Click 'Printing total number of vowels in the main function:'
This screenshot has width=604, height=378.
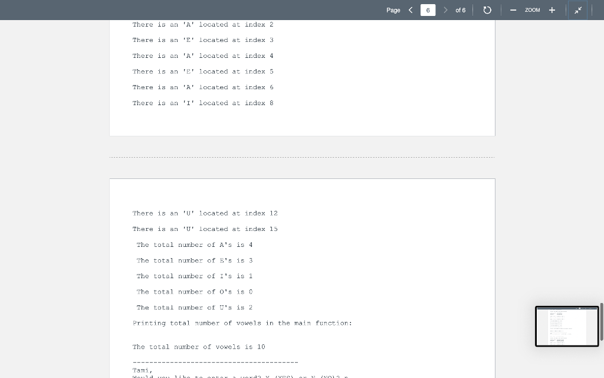[242, 323]
